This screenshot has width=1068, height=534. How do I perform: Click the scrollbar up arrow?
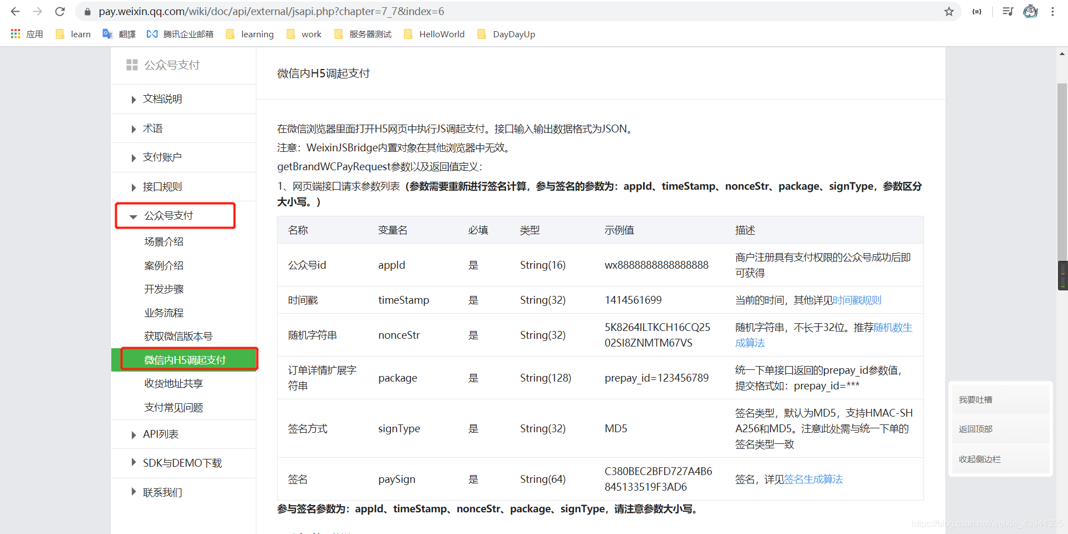[x=1062, y=54]
